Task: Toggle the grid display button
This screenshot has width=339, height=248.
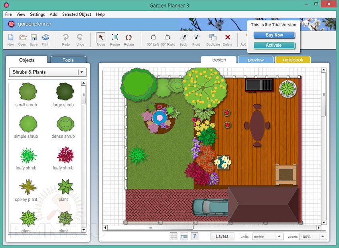Action: 173,236
